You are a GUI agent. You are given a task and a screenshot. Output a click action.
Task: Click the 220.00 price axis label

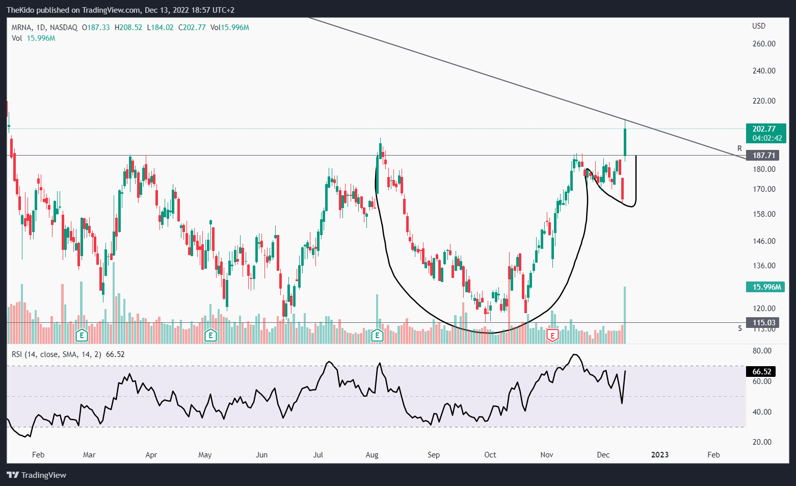click(764, 101)
